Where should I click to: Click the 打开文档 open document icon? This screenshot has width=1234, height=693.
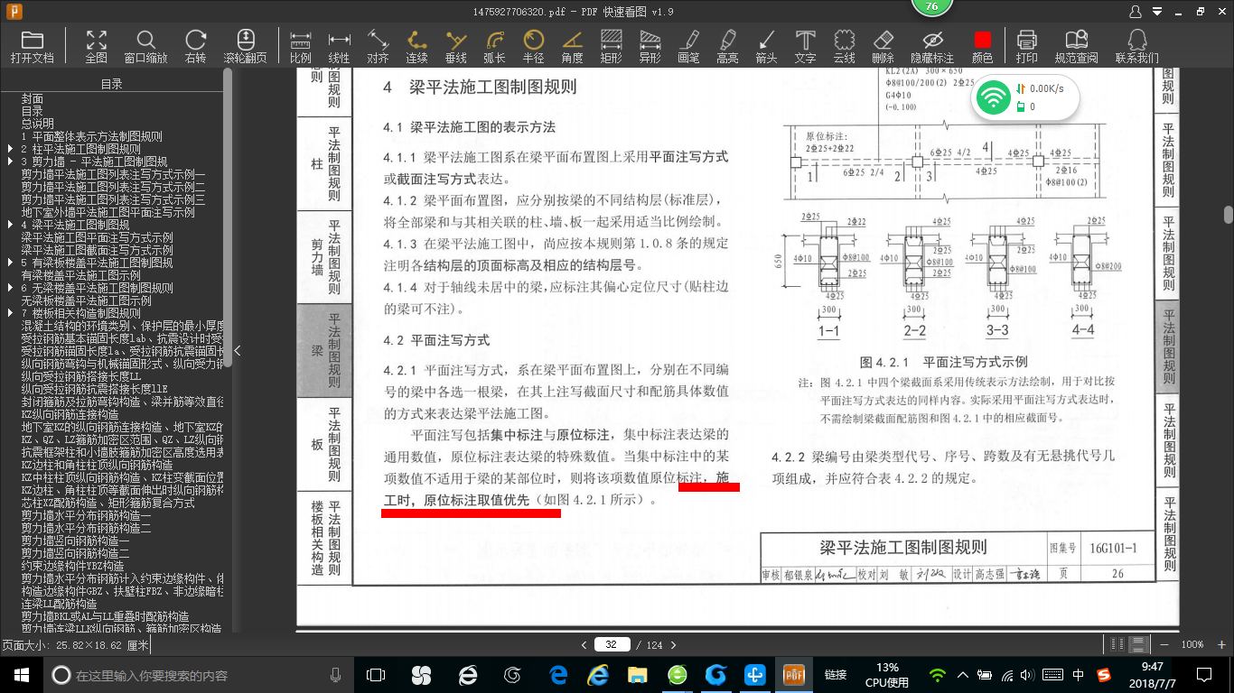(33, 47)
